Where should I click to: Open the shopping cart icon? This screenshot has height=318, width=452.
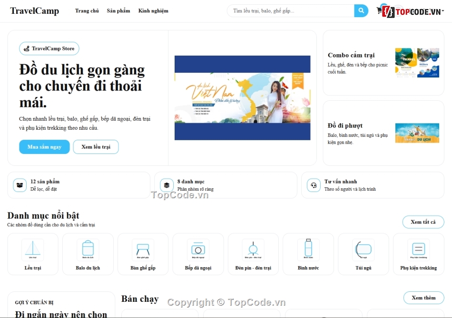(379, 11)
